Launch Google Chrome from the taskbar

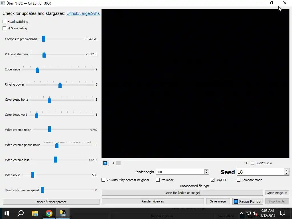[49, 213]
